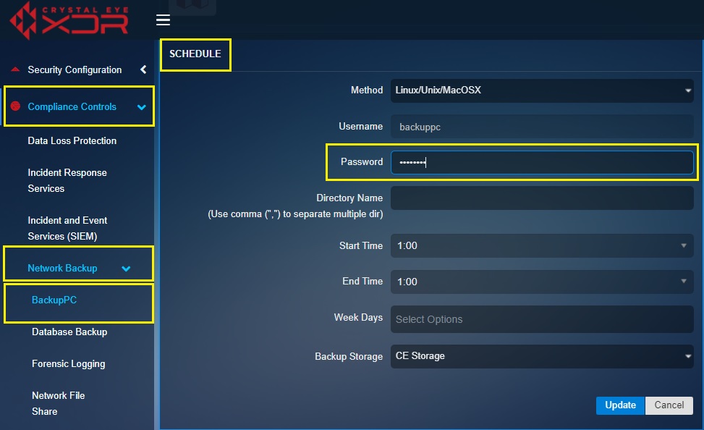Collapse the Network Backup chevron

tap(126, 269)
